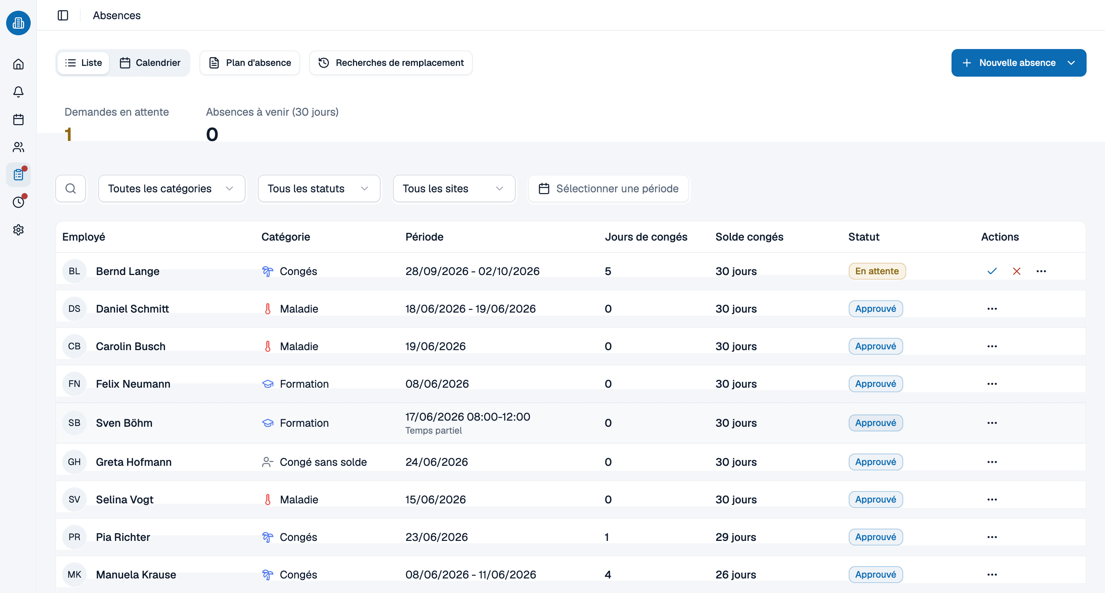Open Toutes les catégories dropdown

point(172,188)
